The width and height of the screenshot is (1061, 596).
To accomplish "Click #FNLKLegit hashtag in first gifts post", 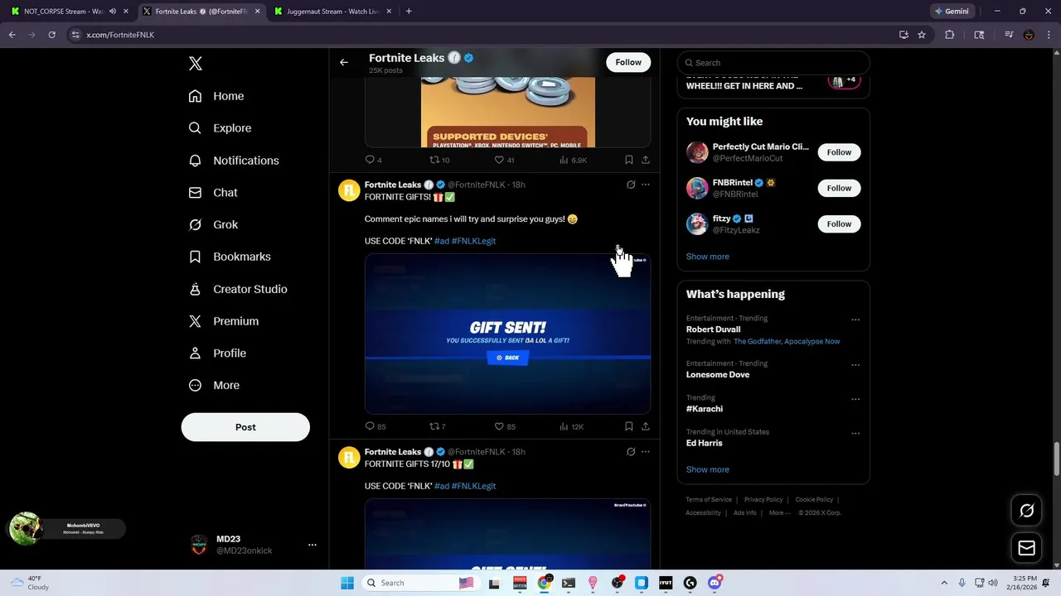I will pyautogui.click(x=473, y=241).
